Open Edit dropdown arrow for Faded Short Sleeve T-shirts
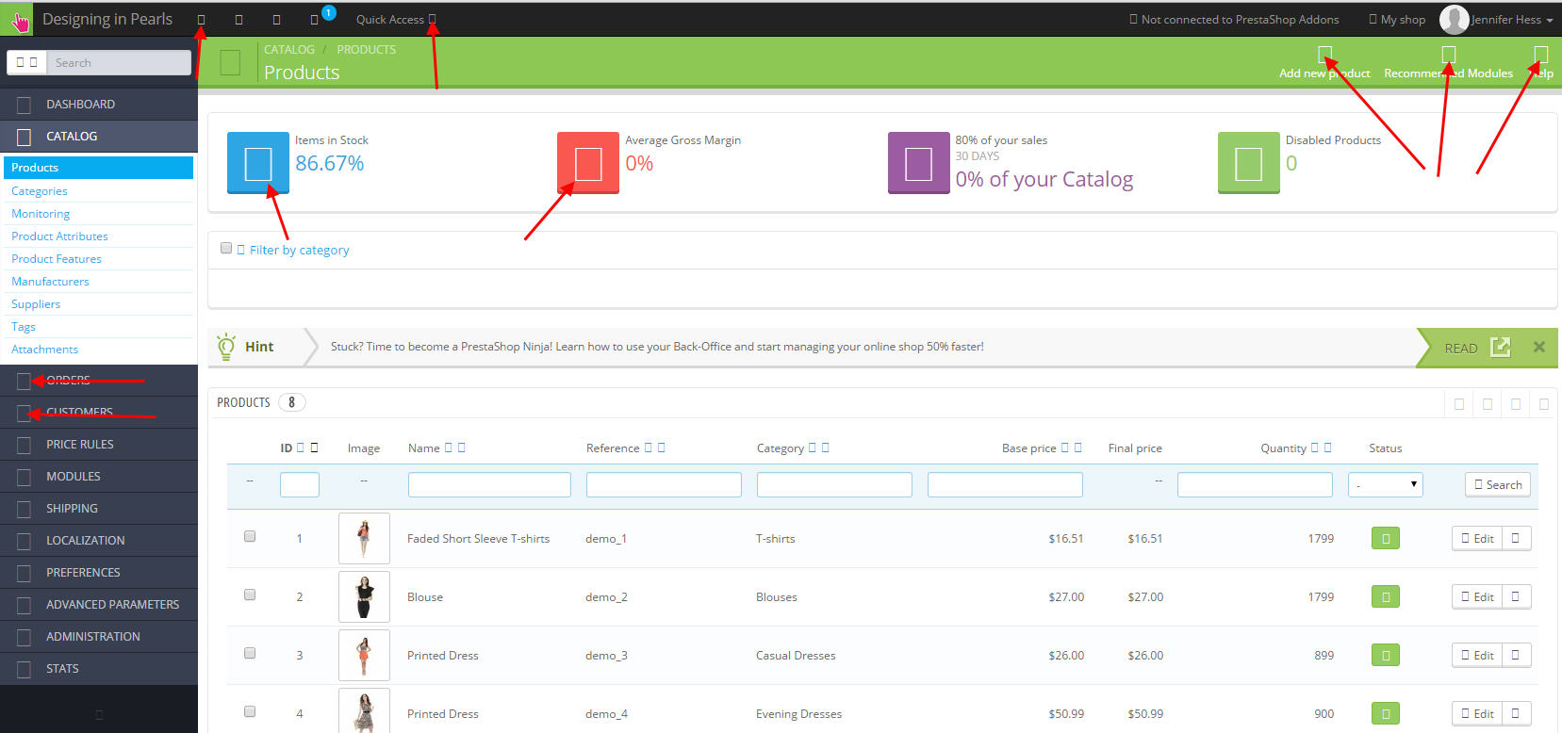The height and width of the screenshot is (733, 1562). point(1516,539)
